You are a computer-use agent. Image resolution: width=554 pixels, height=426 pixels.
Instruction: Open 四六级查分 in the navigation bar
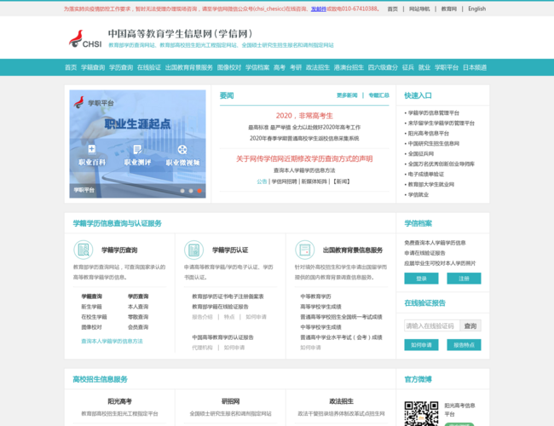tap(383, 67)
